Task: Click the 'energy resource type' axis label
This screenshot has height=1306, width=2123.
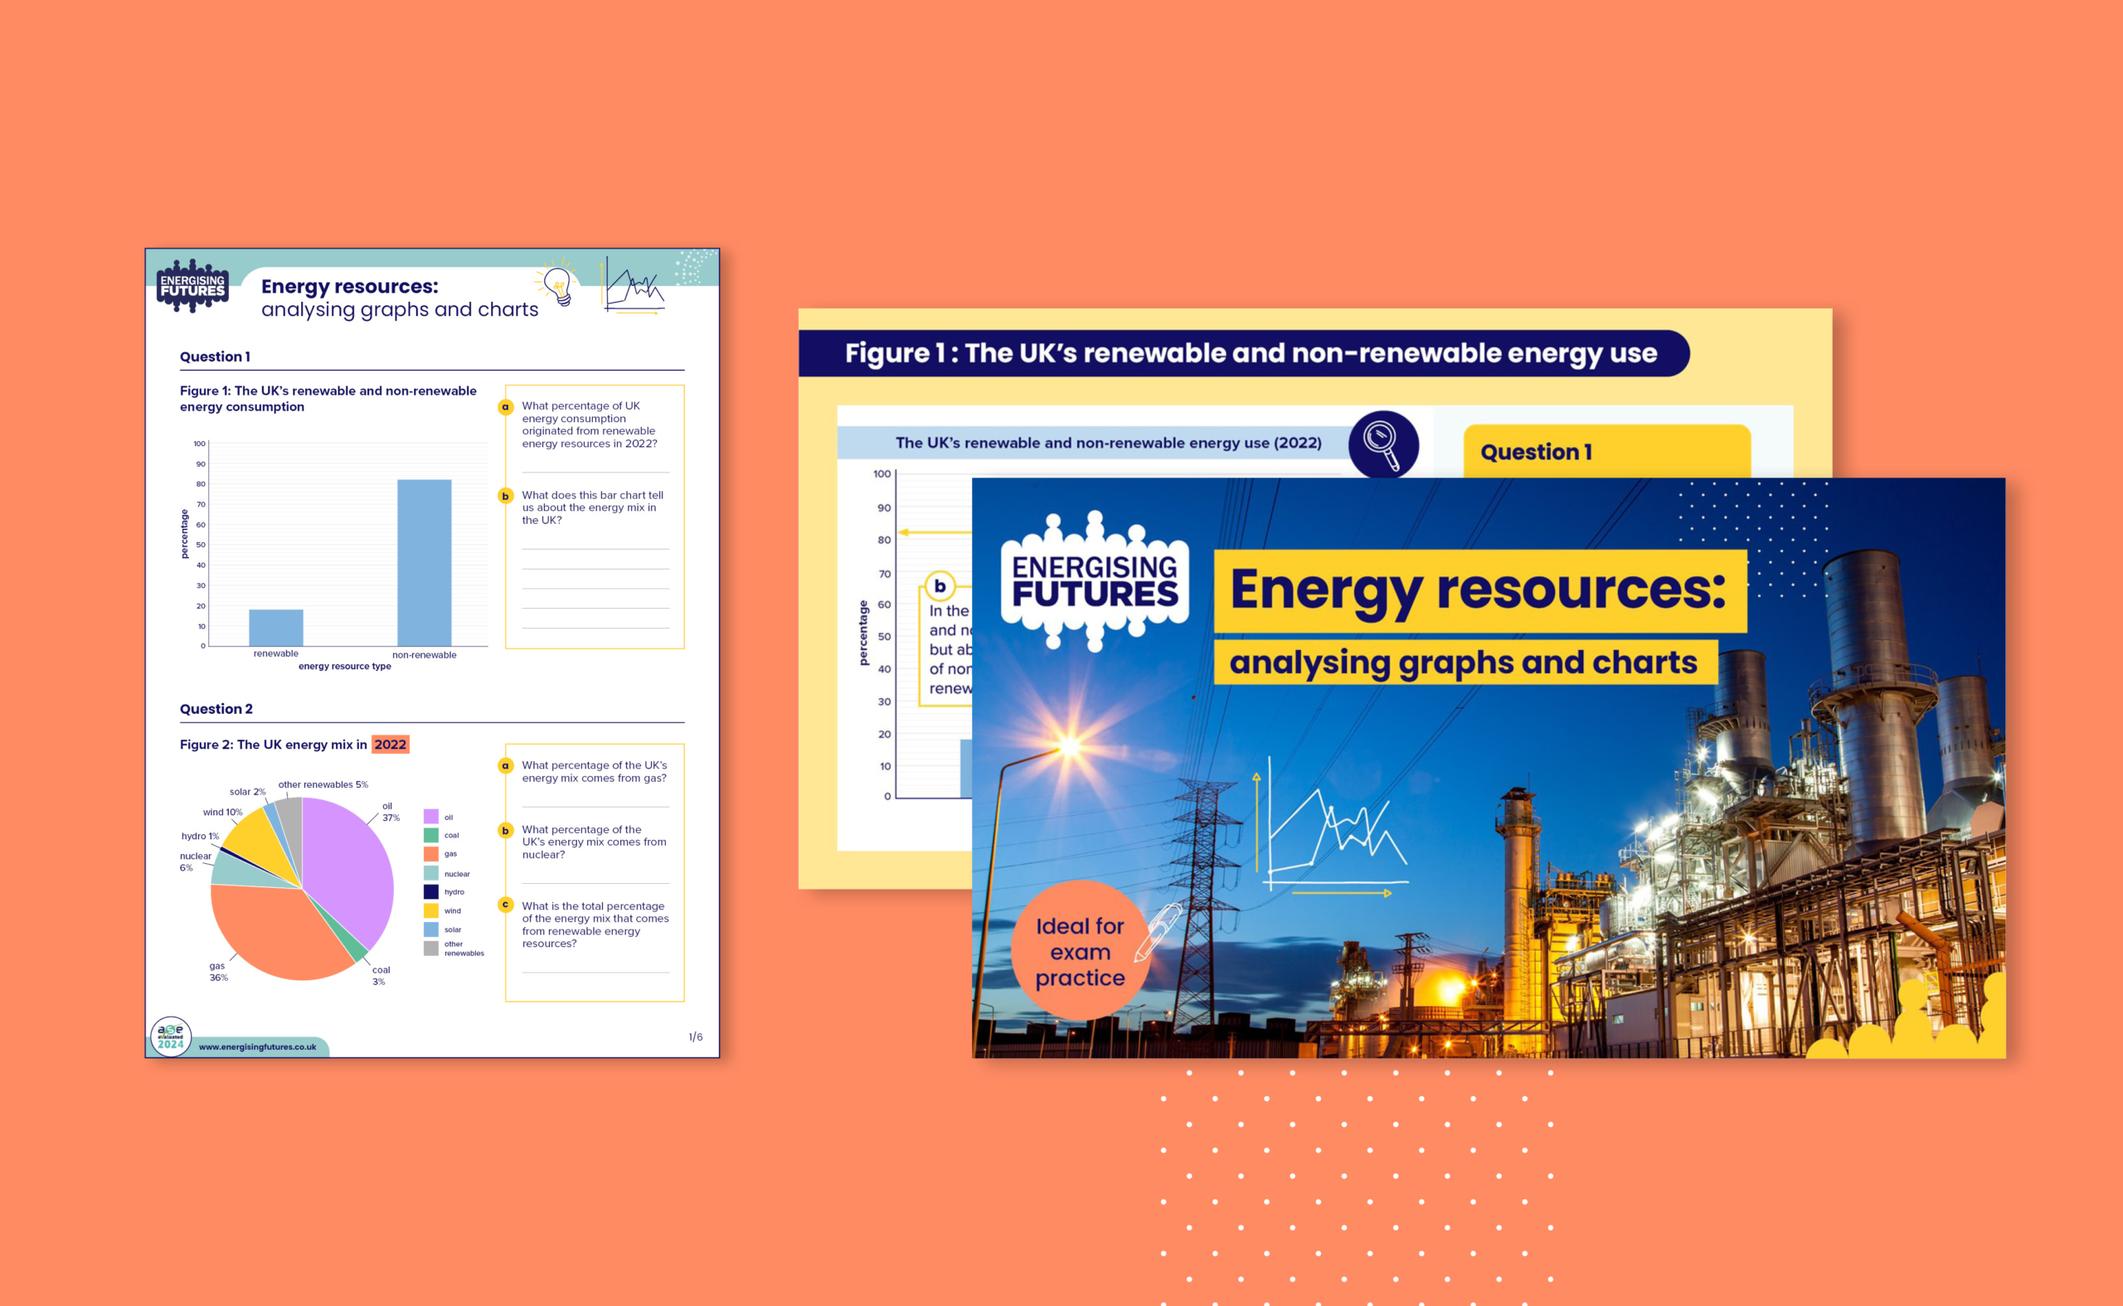Action: 345,667
